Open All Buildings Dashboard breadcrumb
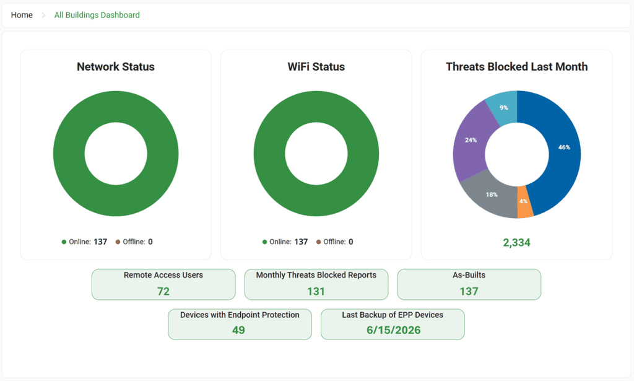Image resolution: width=634 pixels, height=381 pixels. click(97, 15)
